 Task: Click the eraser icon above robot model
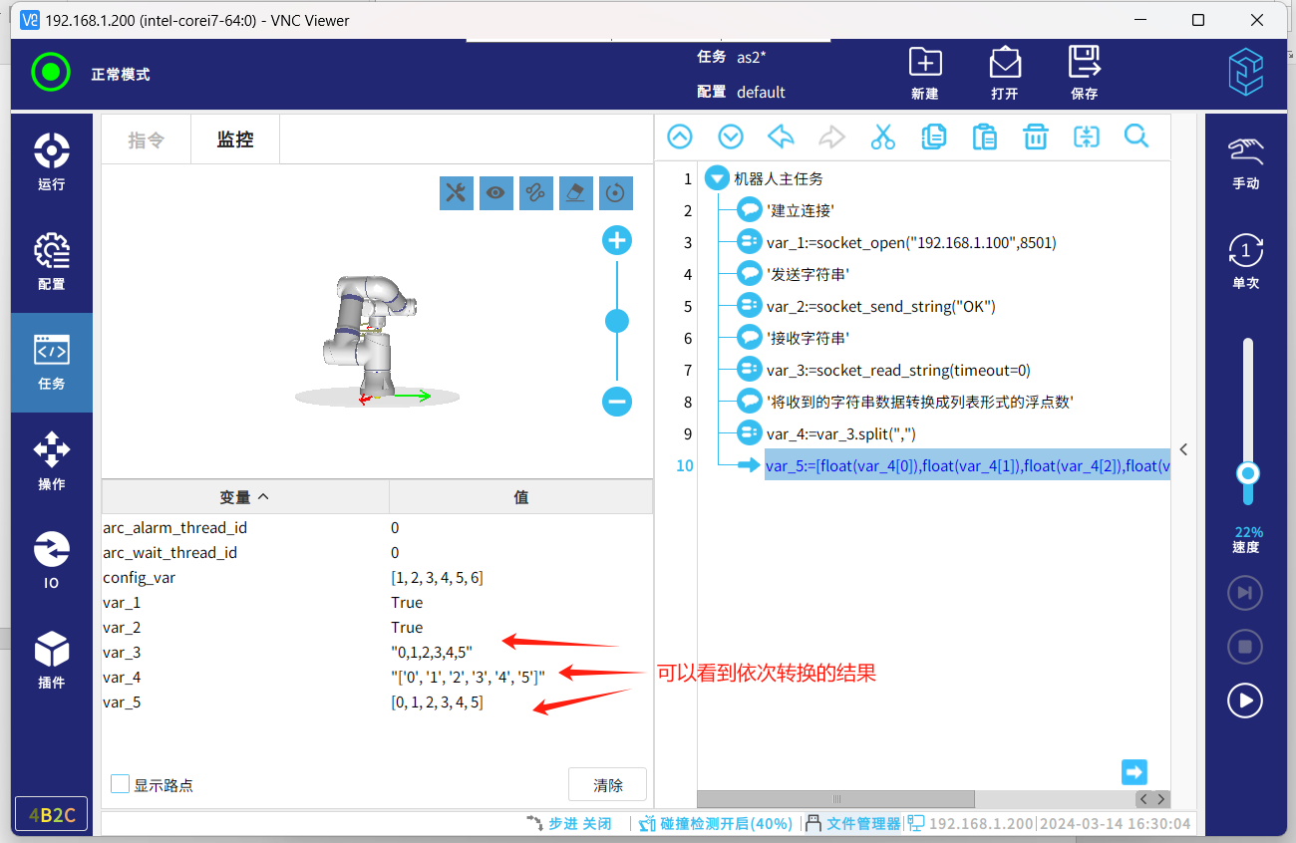pyautogui.click(x=575, y=193)
